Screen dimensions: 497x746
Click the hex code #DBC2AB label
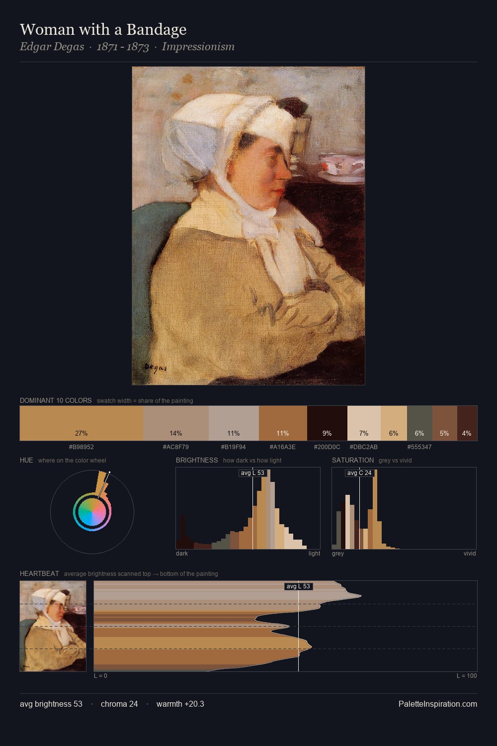pyautogui.click(x=364, y=447)
